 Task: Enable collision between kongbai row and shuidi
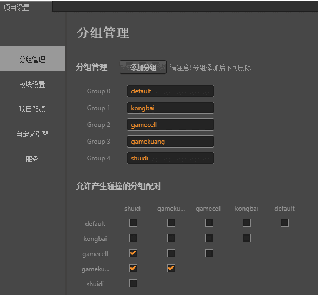click(133, 238)
